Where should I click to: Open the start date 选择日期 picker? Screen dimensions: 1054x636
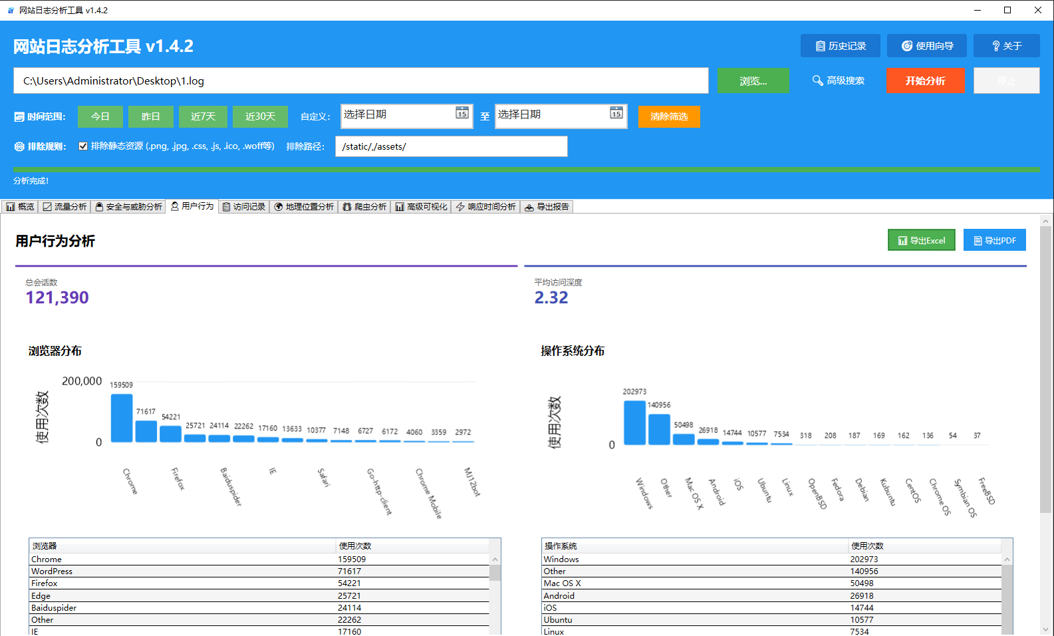tap(397, 115)
